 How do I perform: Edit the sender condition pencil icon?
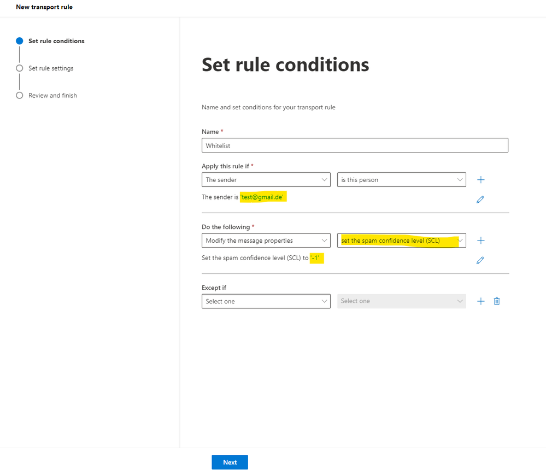coord(480,200)
